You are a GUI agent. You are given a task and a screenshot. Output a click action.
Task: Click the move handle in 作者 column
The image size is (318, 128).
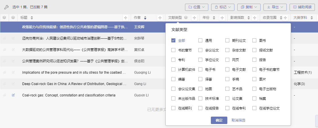[160, 18]
